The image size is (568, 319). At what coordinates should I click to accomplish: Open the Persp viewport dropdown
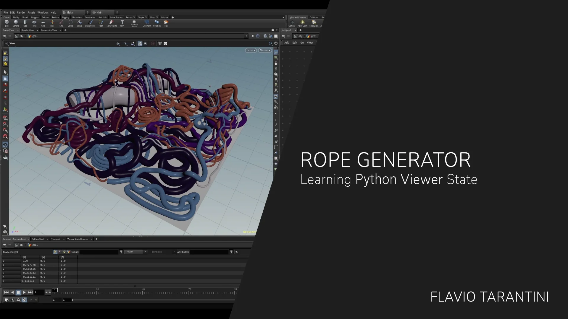(x=251, y=50)
